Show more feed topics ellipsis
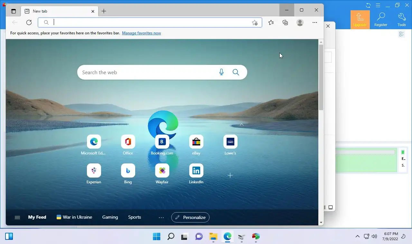Screen dimensions: 412x244 pos(161,217)
